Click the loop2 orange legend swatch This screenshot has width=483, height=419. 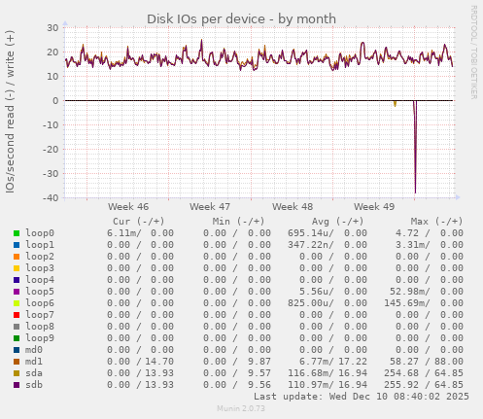coord(17,257)
